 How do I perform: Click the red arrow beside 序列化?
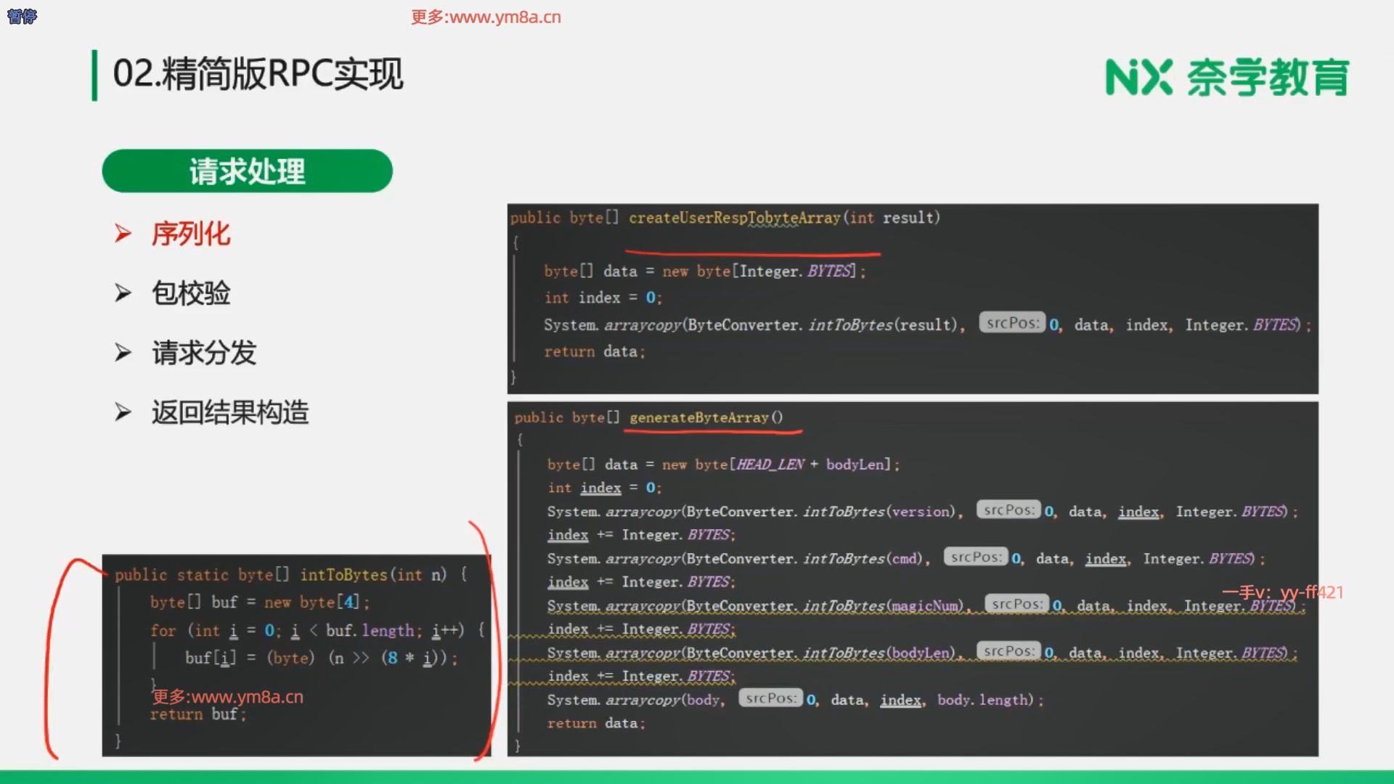(x=123, y=234)
